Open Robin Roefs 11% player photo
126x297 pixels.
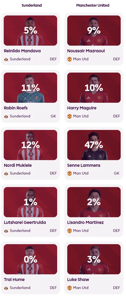[x=30, y=88]
